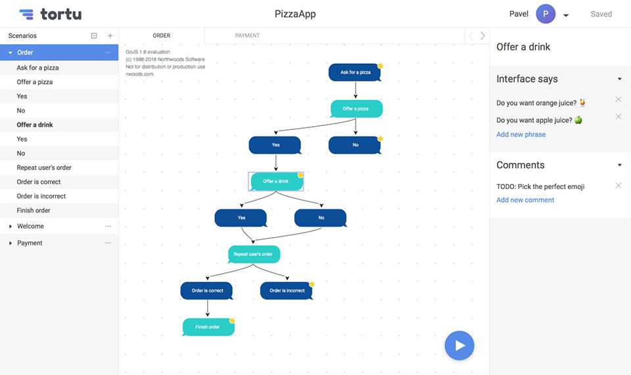Screen dimensions: 631x375
Task: Click the Add new phrase link
Action: pos(521,135)
